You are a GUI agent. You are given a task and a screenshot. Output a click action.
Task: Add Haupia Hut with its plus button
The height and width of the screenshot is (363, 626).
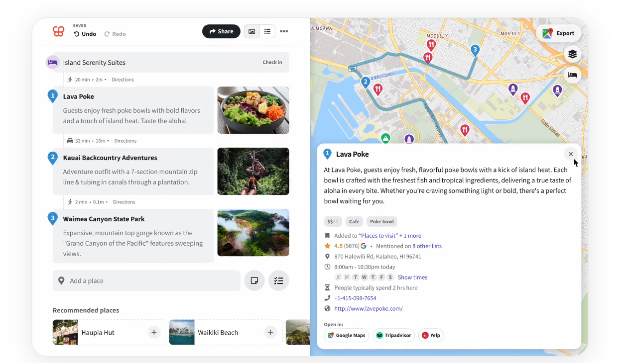154,332
